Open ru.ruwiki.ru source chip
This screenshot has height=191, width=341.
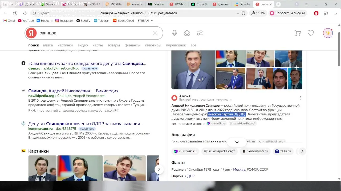tap(185, 151)
